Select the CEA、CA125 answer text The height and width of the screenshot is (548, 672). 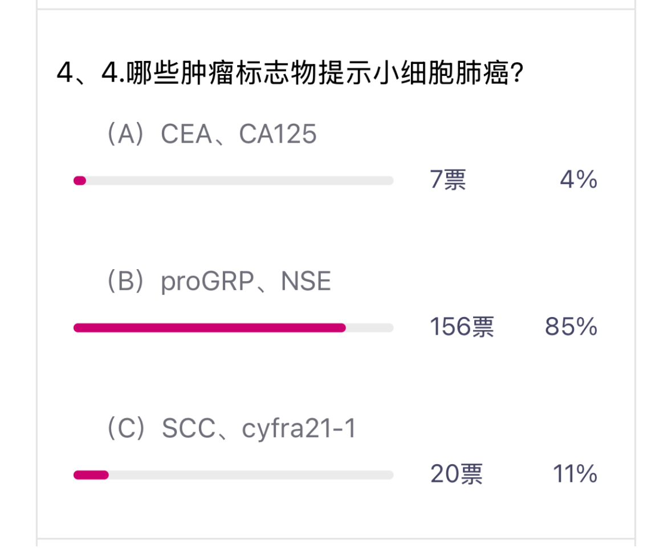click(x=238, y=135)
